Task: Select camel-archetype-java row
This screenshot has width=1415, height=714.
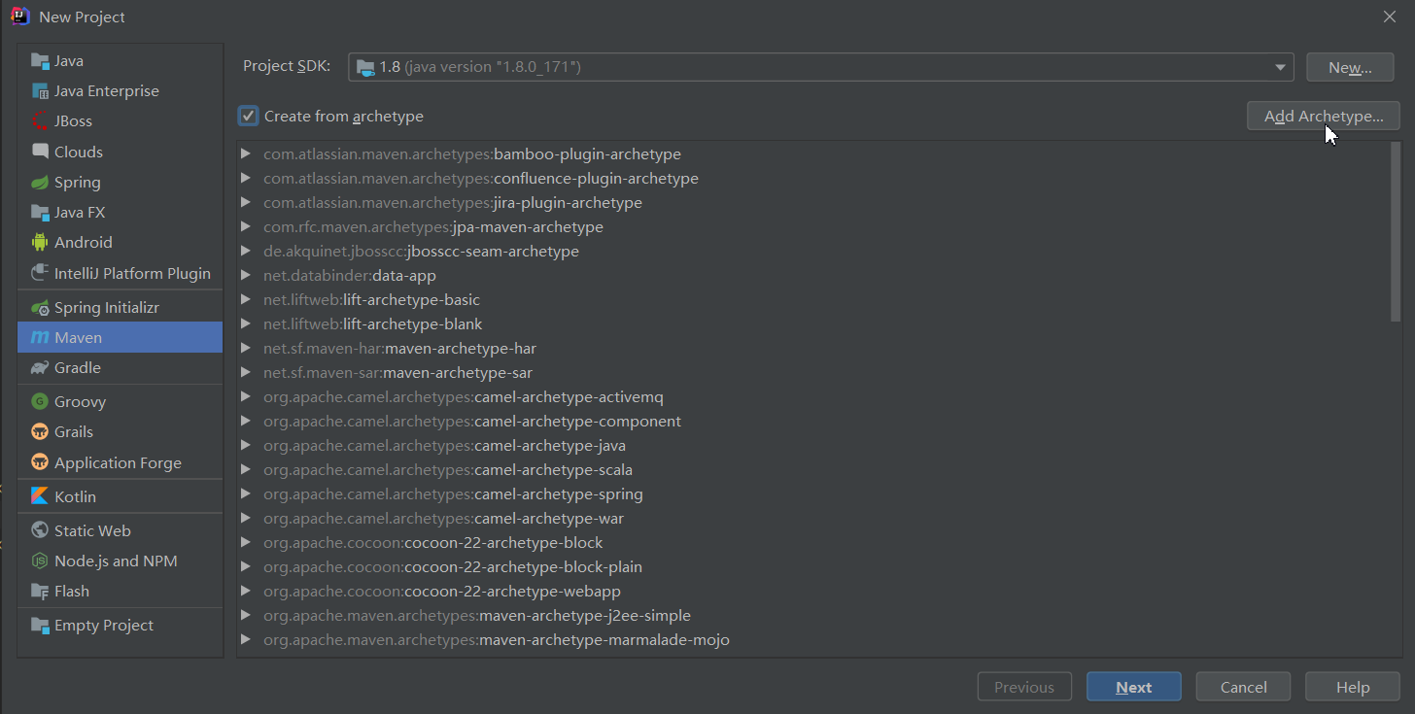Action: pos(813,445)
